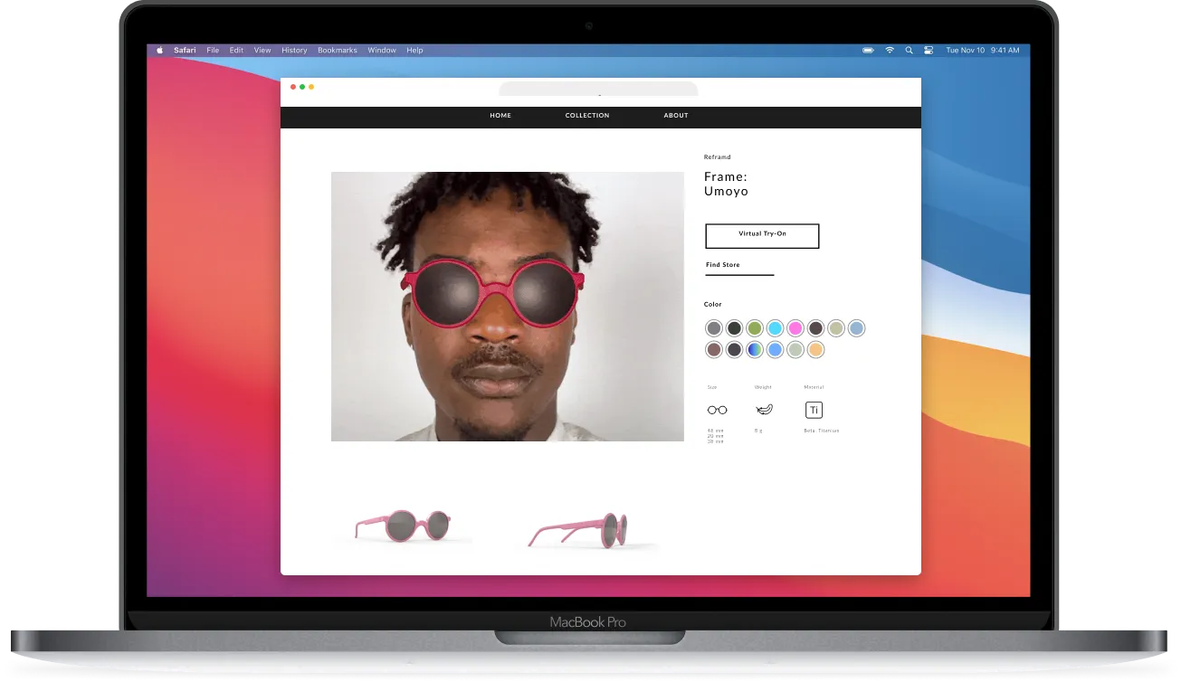Click the model try-on photo
The height and width of the screenshot is (682, 1181).
click(x=508, y=307)
